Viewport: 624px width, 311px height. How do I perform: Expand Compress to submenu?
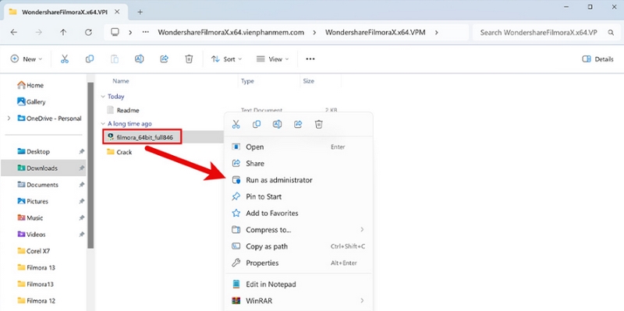pyautogui.click(x=362, y=229)
